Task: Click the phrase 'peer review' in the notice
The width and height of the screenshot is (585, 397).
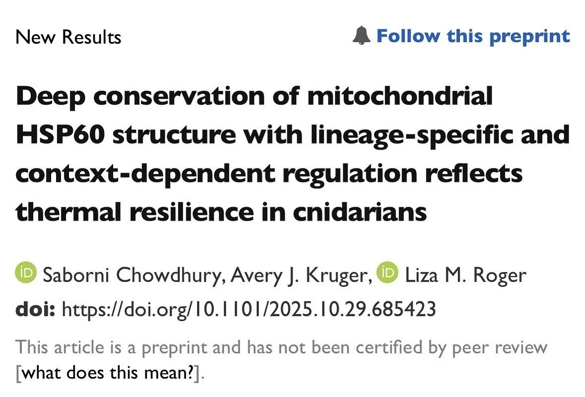Action: click(500, 348)
